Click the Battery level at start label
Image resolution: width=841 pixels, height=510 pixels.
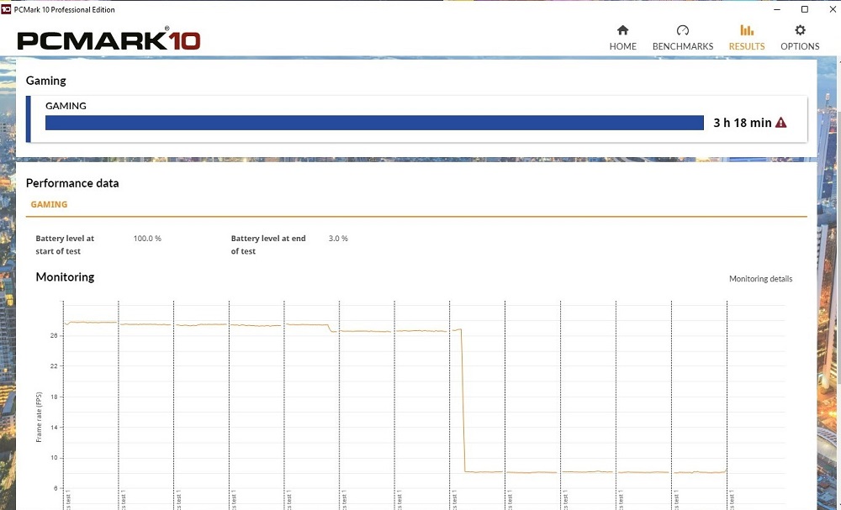[x=65, y=244]
